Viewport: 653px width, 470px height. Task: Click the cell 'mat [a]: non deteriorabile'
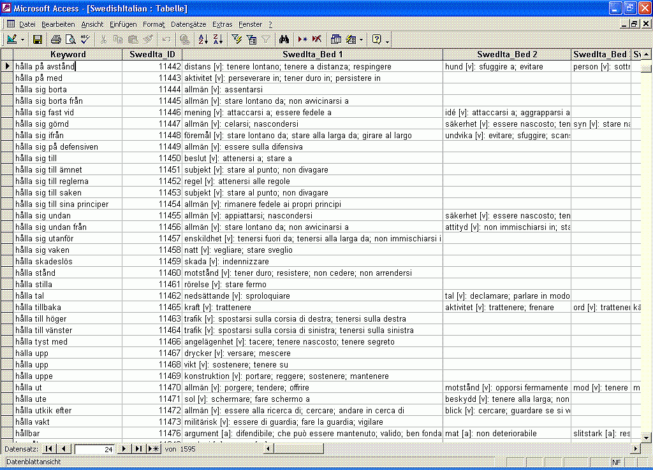[x=507, y=434]
